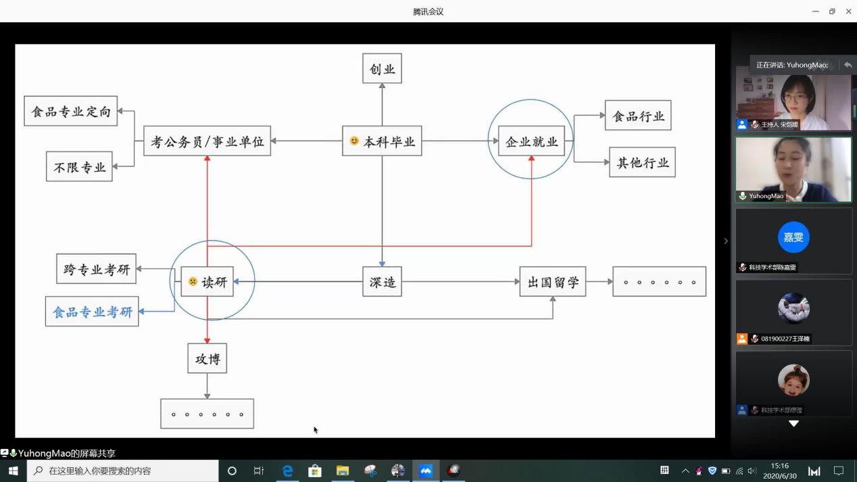Collapse the participant video sidebar using the chevron
857x482 pixels.
[x=726, y=241]
